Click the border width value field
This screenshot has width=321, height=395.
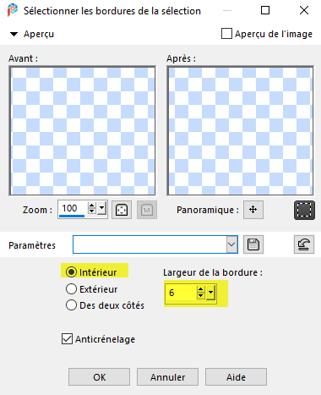point(181,293)
